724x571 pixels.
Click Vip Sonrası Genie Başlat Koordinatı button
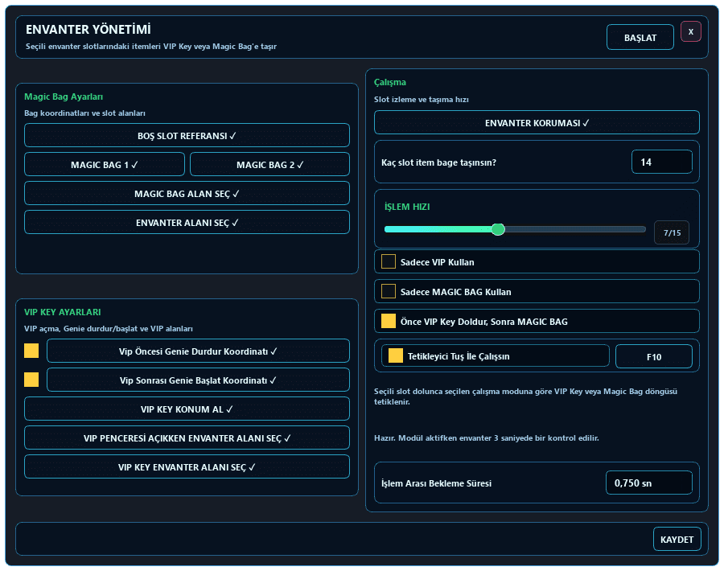click(198, 380)
